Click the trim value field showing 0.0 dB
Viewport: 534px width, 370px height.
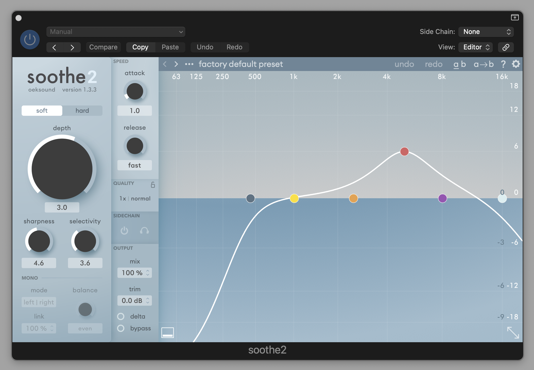point(132,300)
